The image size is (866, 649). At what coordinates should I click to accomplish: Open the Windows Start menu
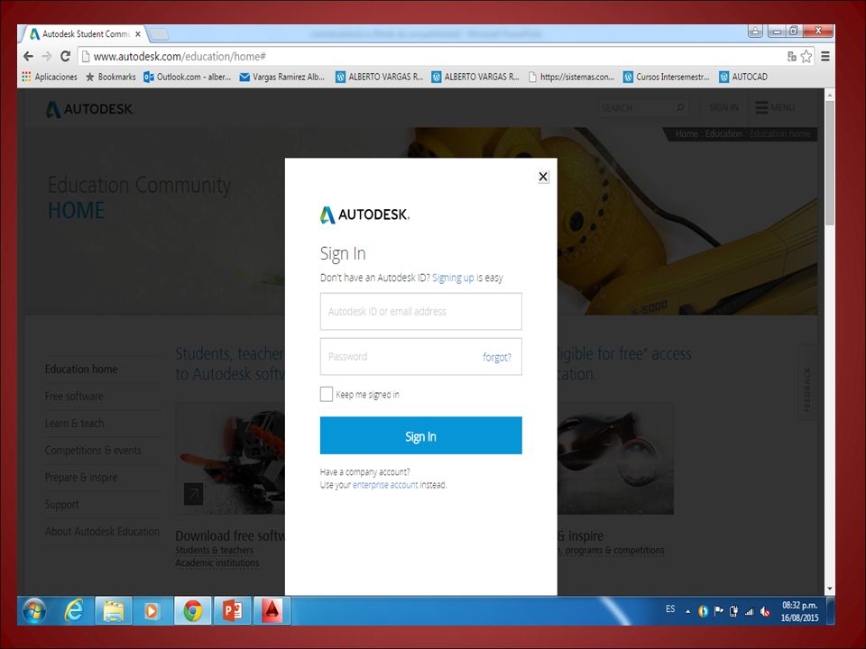(34, 610)
